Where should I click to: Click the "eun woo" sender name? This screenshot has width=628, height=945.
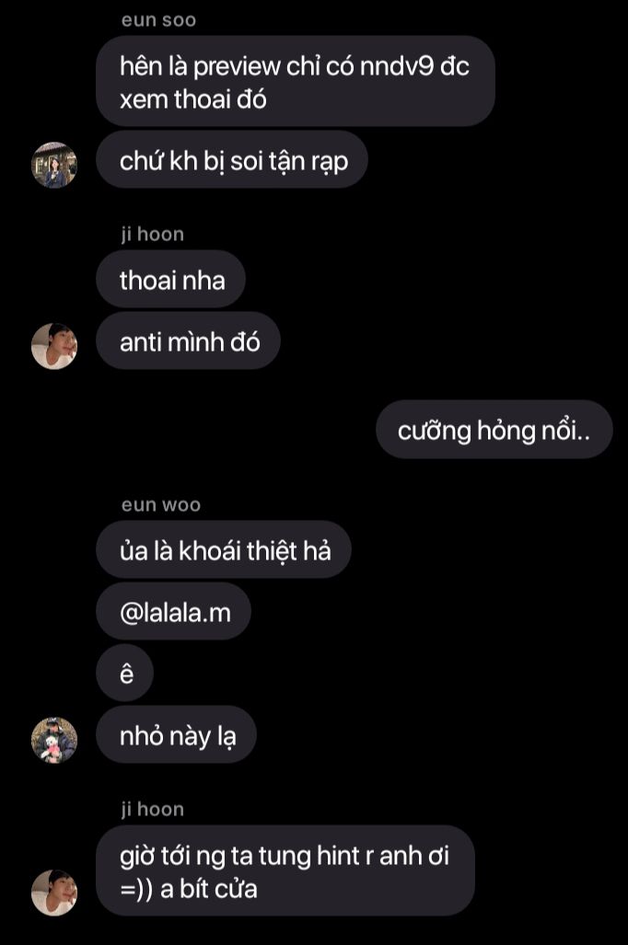click(x=160, y=504)
